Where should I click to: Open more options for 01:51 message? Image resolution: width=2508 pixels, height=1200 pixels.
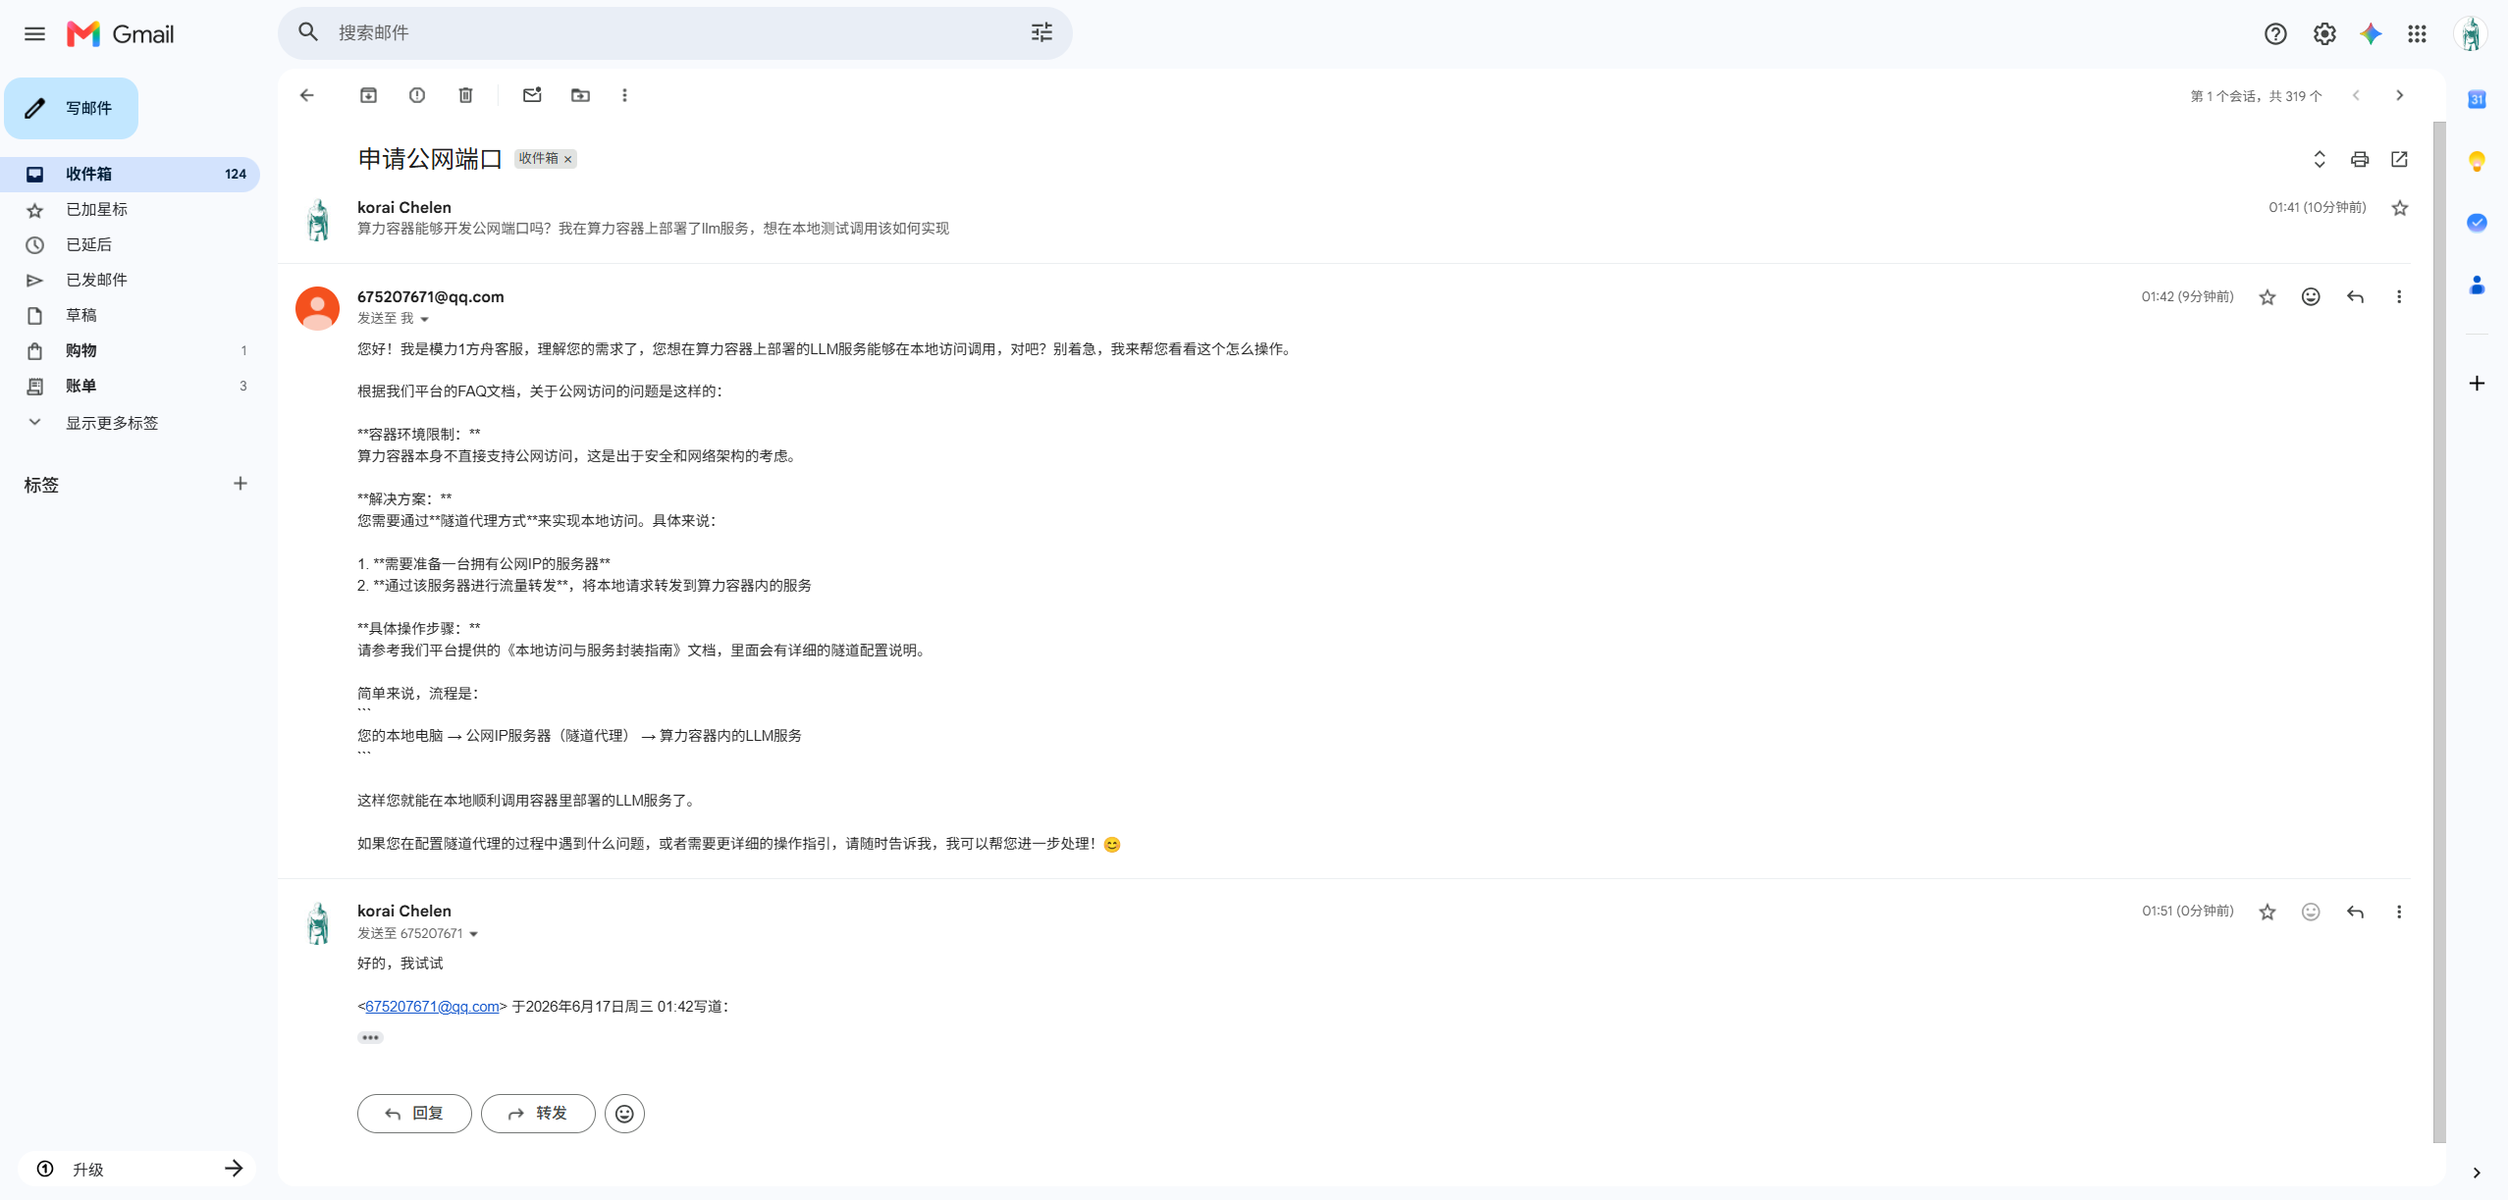click(2399, 913)
